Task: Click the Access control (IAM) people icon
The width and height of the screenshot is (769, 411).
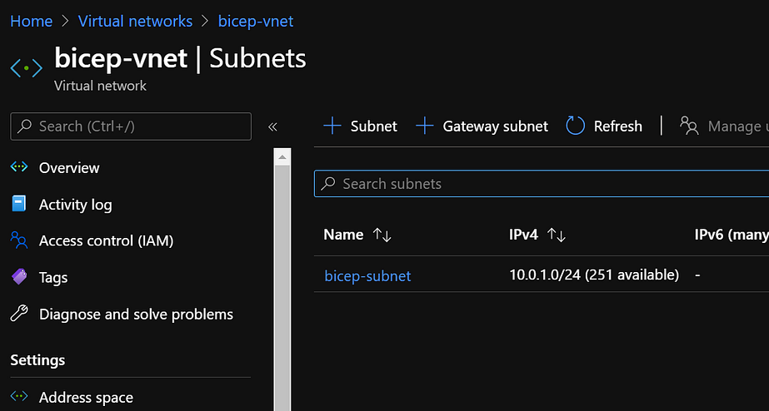Action: click(19, 240)
